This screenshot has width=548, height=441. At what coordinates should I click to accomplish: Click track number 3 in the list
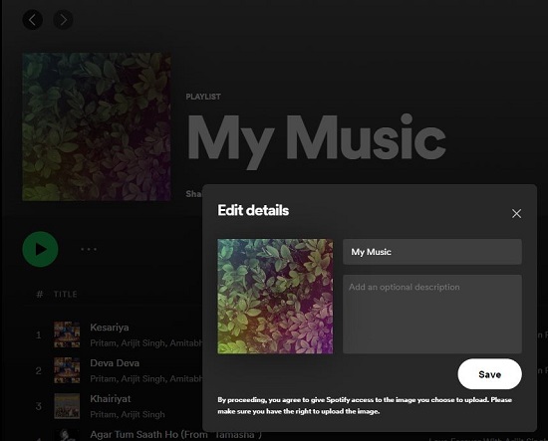[39, 406]
